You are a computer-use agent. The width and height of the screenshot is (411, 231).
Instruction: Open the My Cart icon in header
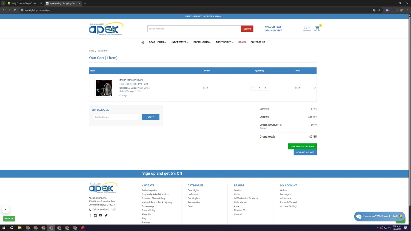point(317,28)
